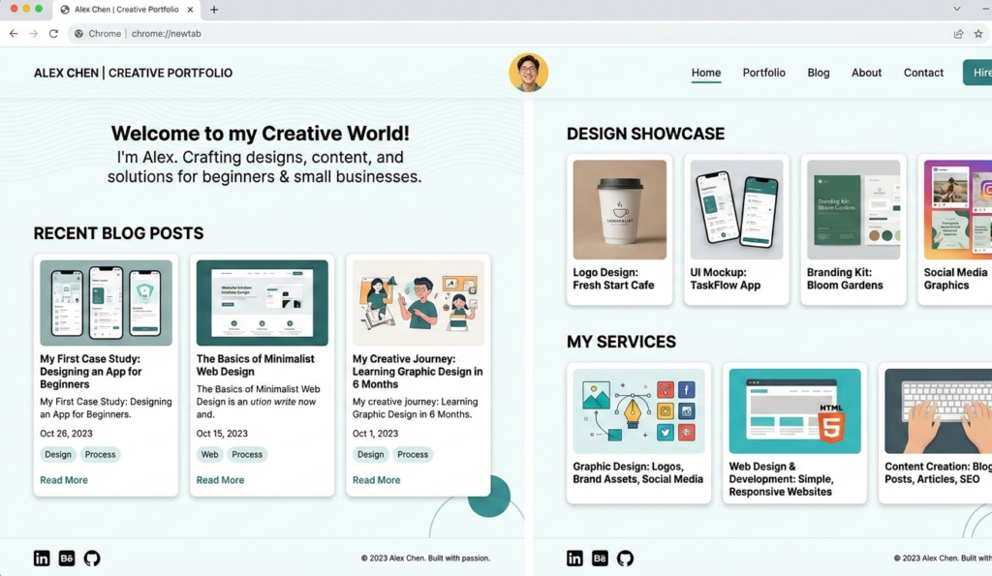Close the Alex Chen Creative Portfolio tab
This screenshot has width=992, height=576.
pos(191,10)
